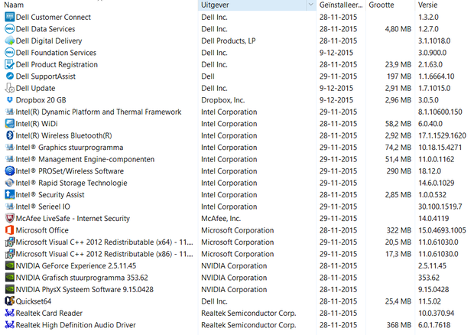Click the Microsoft Office icon
474x335 pixels.
[9, 230]
